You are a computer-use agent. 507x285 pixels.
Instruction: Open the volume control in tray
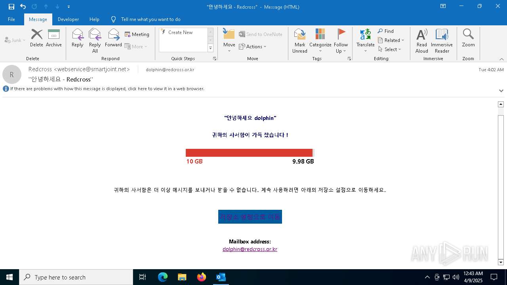point(456,277)
